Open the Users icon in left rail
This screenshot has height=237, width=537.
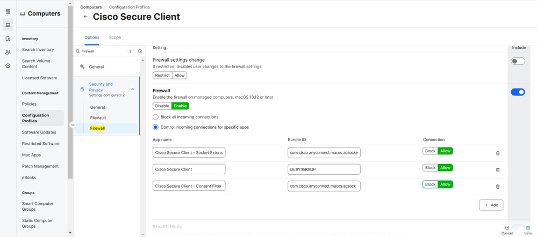(8, 52)
